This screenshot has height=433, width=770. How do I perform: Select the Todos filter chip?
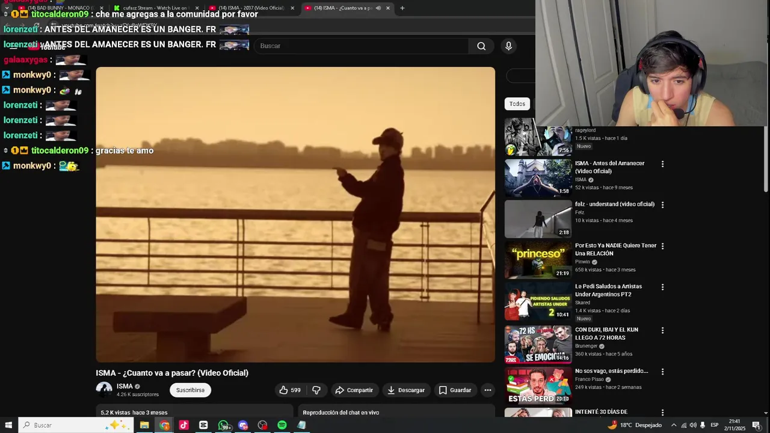pos(517,104)
